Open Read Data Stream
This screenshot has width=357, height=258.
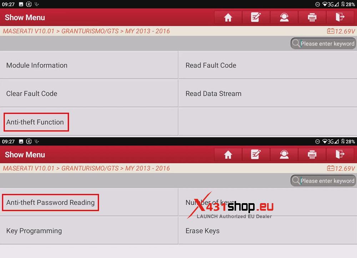(x=268, y=93)
